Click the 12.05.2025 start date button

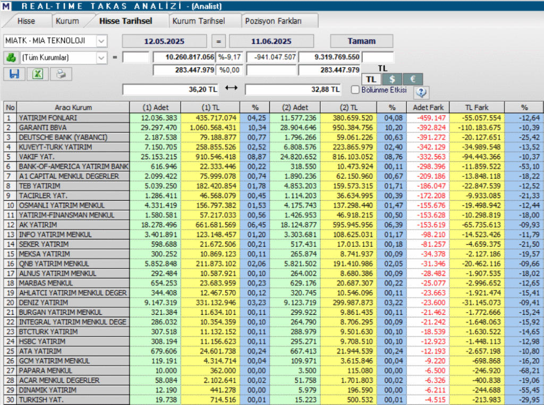165,41
